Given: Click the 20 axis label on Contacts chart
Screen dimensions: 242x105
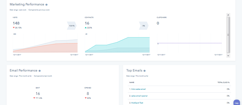Looking at the screenshot, I should tap(86, 34).
